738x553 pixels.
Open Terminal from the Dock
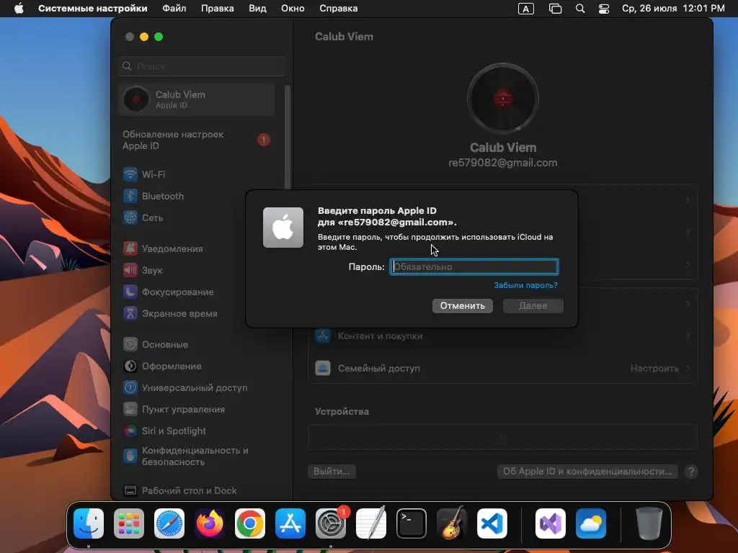coord(412,523)
